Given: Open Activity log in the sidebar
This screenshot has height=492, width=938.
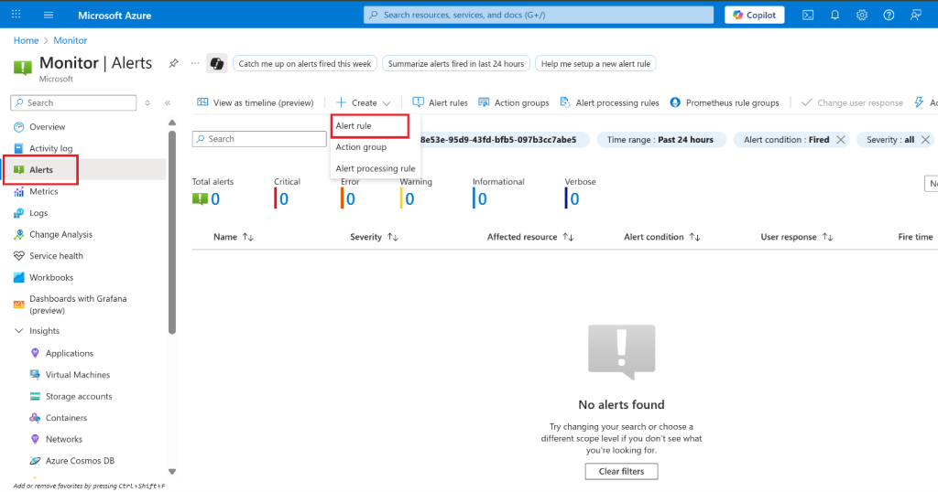Looking at the screenshot, I should [x=51, y=148].
